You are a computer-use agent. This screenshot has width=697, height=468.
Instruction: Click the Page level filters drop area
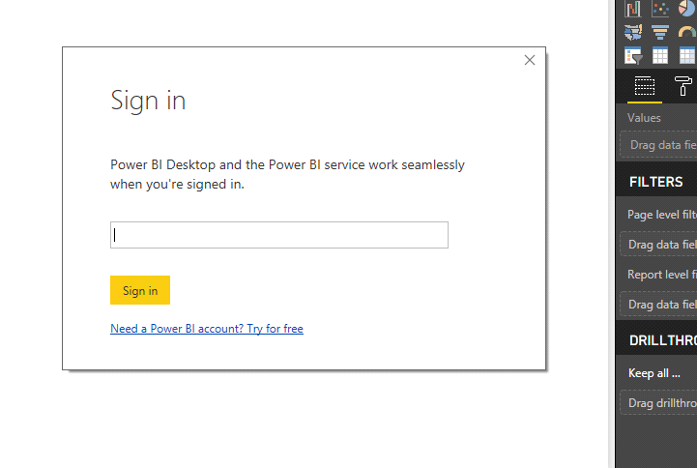click(x=658, y=244)
